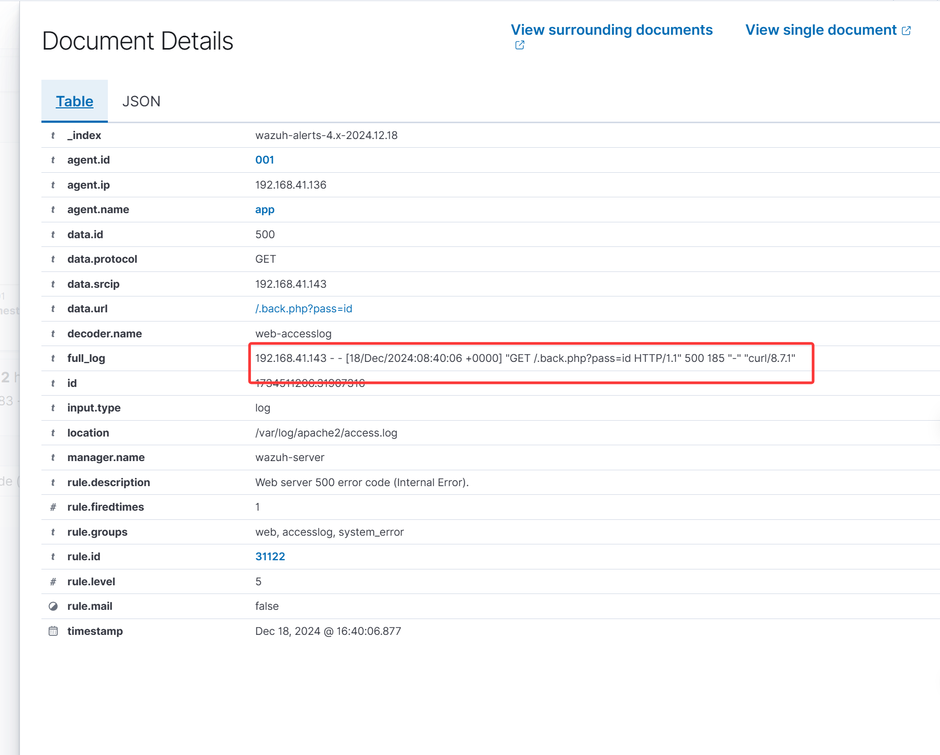Open rule ID 31122 link
The height and width of the screenshot is (755, 940).
(270, 557)
